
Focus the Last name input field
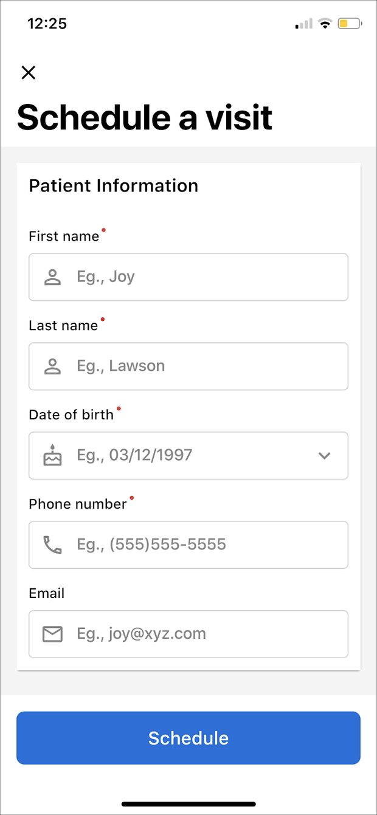[201, 366]
